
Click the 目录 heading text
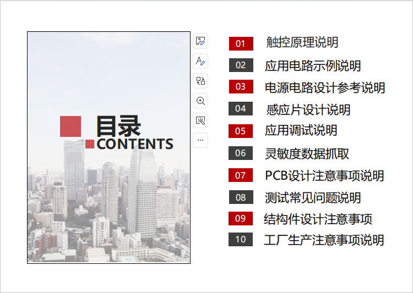pos(118,126)
